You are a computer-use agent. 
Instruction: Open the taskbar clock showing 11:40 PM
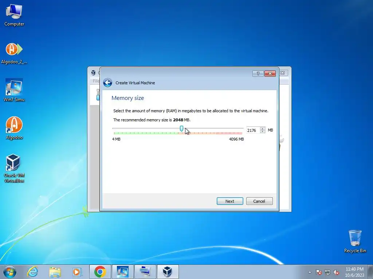354,272
